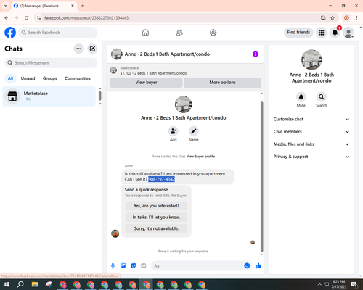Search in conversation using magnifier icon

tap(322, 97)
